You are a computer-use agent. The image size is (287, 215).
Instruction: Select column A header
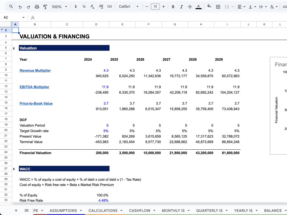[x=15, y=24]
